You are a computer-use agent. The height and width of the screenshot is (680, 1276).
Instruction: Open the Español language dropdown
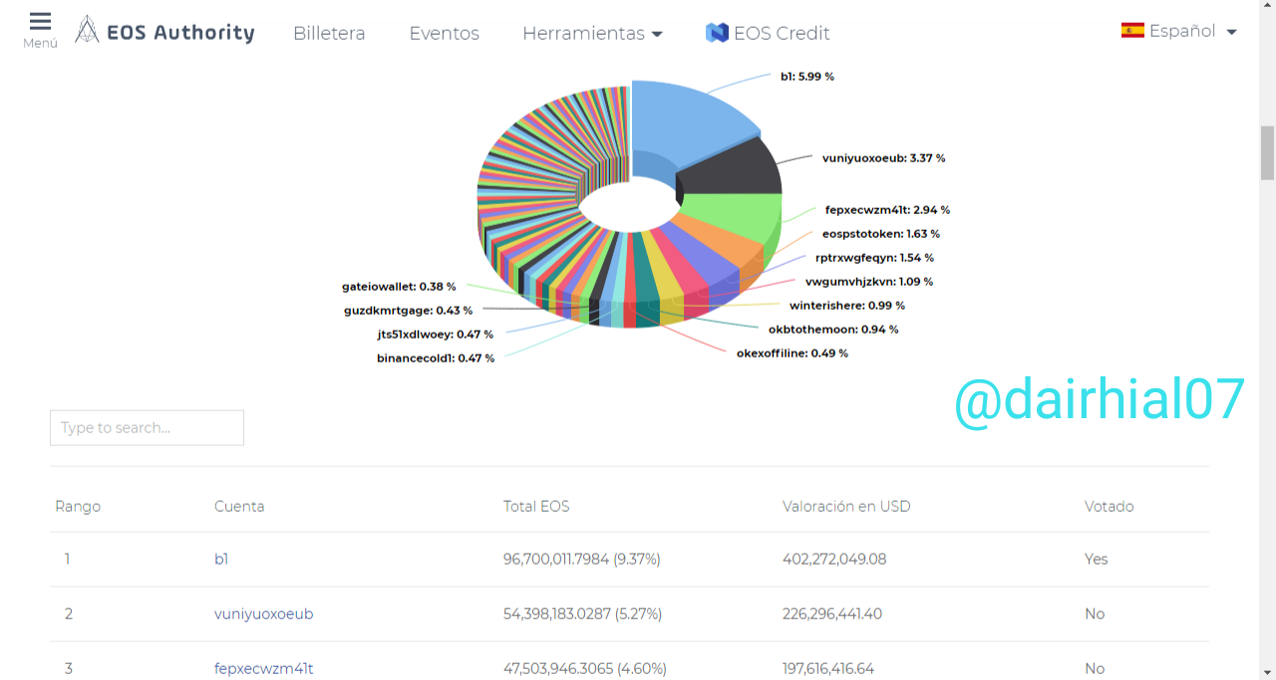point(1179,31)
